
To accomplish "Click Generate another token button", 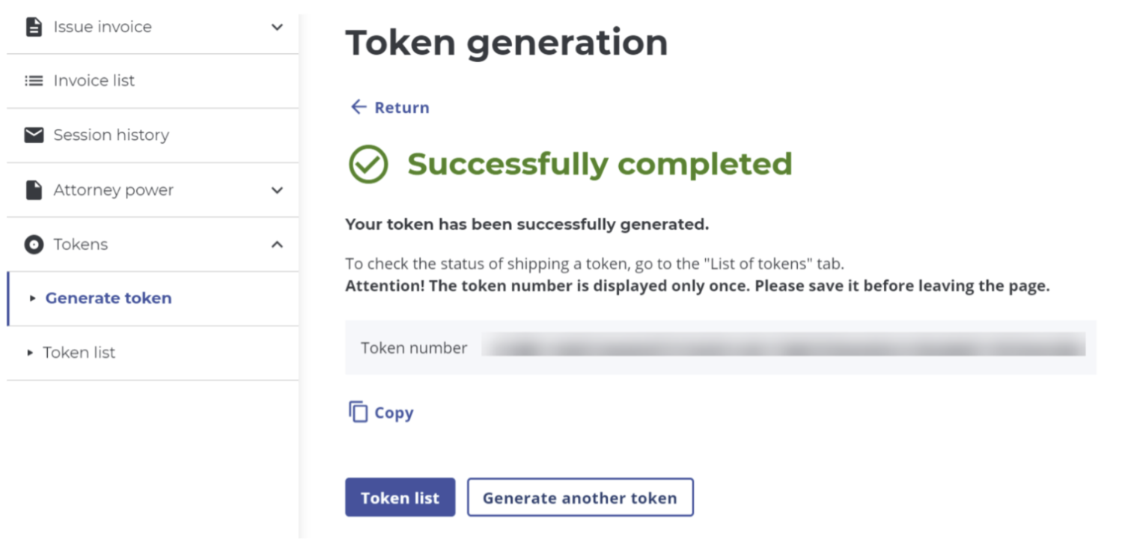I will [580, 498].
